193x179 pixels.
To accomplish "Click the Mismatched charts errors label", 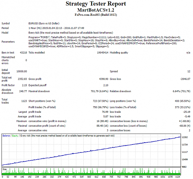I will point(8,60).
